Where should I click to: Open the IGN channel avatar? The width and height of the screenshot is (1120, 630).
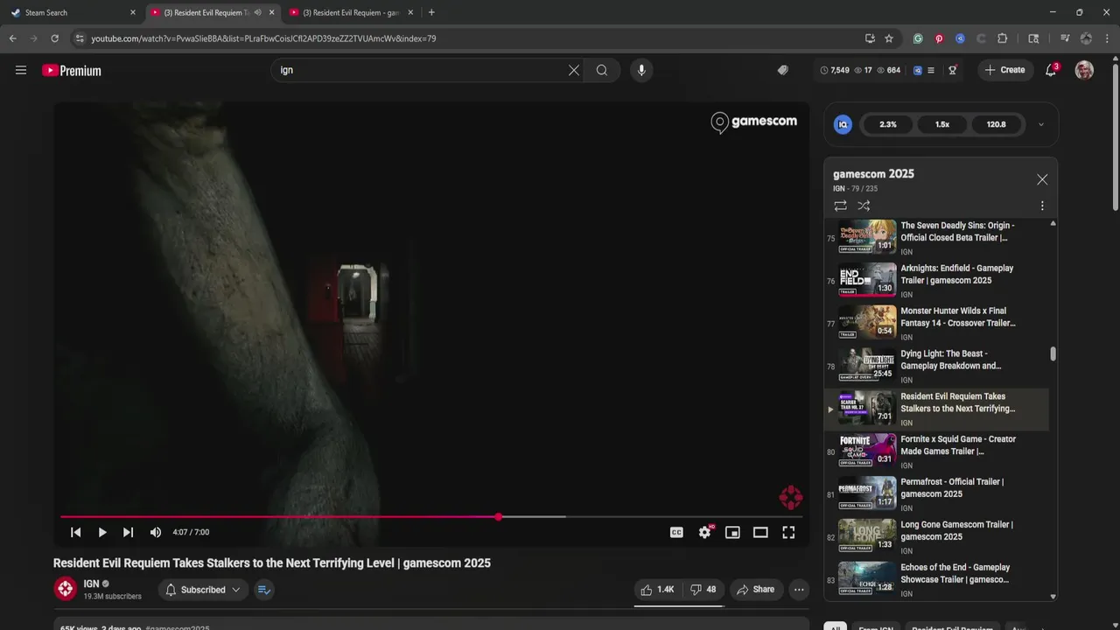66,589
